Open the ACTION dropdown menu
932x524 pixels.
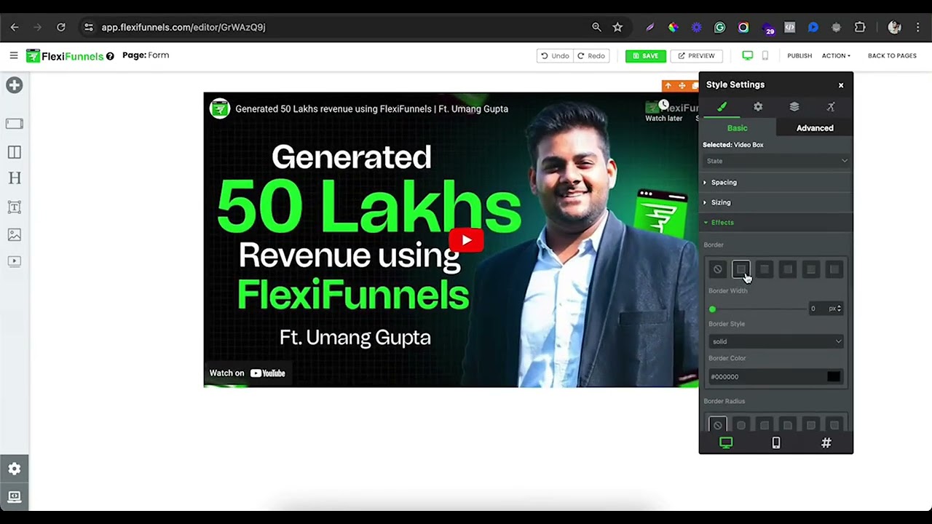point(836,56)
